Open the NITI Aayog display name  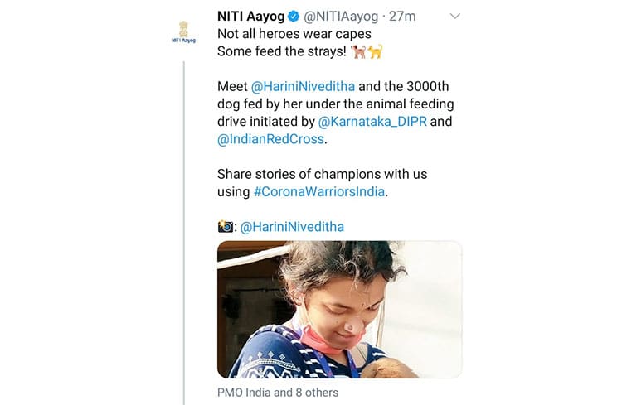pos(250,17)
